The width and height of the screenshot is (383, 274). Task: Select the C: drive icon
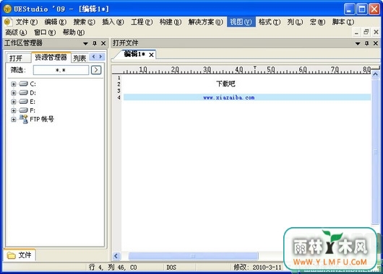[23, 84]
